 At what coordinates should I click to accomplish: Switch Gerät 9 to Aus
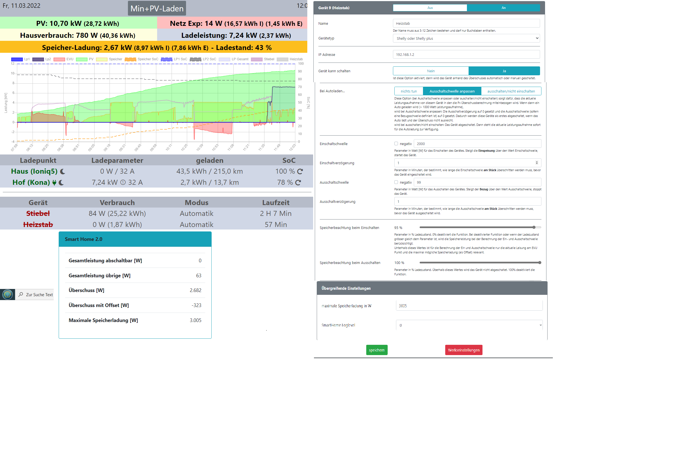click(430, 8)
